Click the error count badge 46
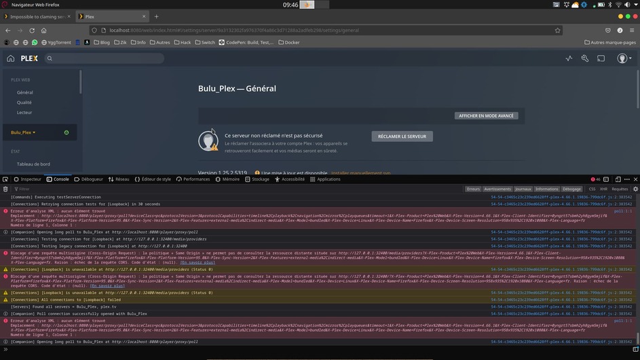The height and width of the screenshot is (360, 640). (595, 179)
